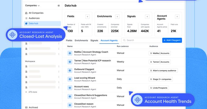Open Tanner | New Potential ICP research
Screen dimensions: 207x109
(x=93, y=61)
